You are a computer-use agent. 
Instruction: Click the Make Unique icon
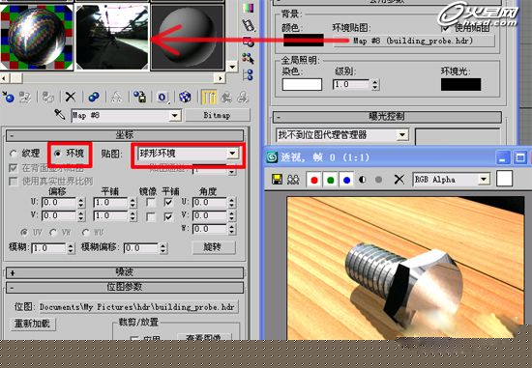[116, 98]
